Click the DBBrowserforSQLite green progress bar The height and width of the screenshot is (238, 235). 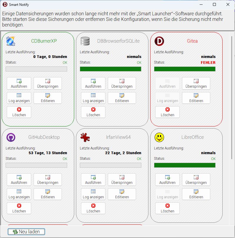pyautogui.click(x=111, y=69)
